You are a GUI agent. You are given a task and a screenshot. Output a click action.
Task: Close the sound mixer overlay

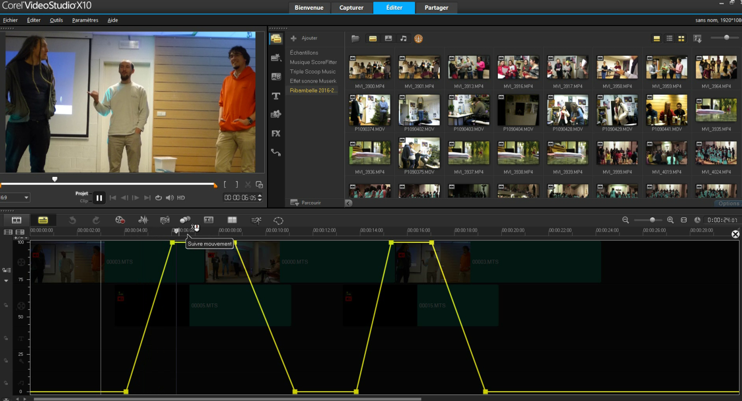(736, 234)
